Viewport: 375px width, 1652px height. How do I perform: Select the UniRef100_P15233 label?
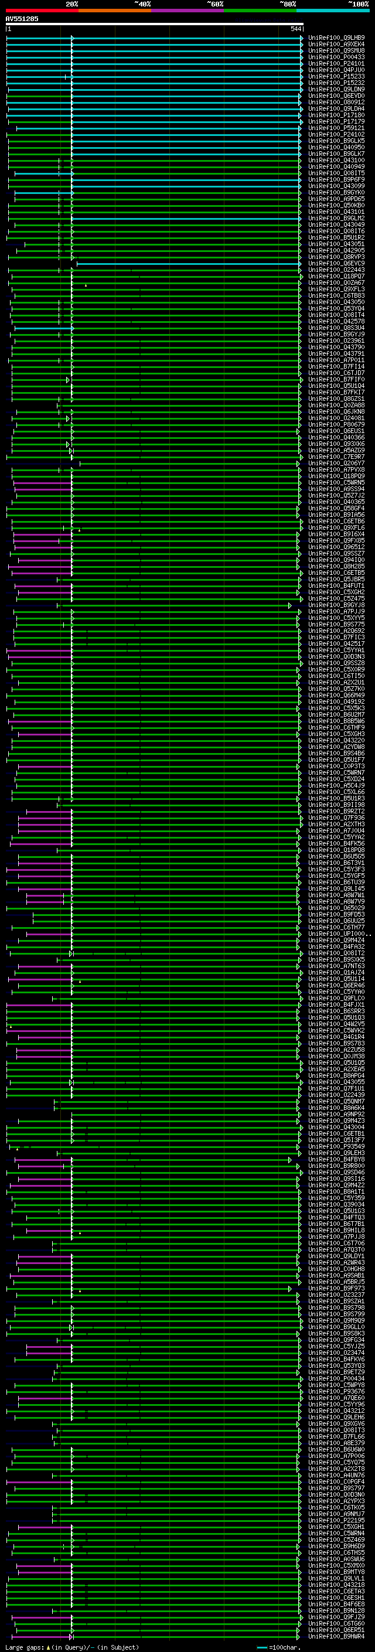(336, 76)
